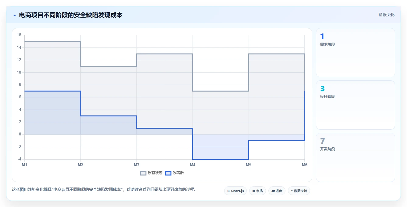Click the 数据卡片 tag icon

[x=292, y=191]
